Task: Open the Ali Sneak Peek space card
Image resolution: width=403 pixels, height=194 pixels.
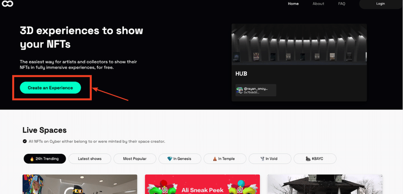Action: click(203, 184)
